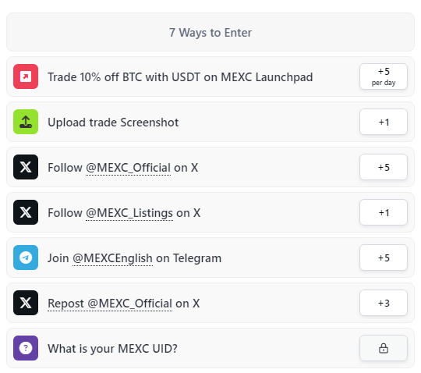The image size is (421, 373).
Task: Click the purple question mark UID icon
Action: (x=26, y=348)
